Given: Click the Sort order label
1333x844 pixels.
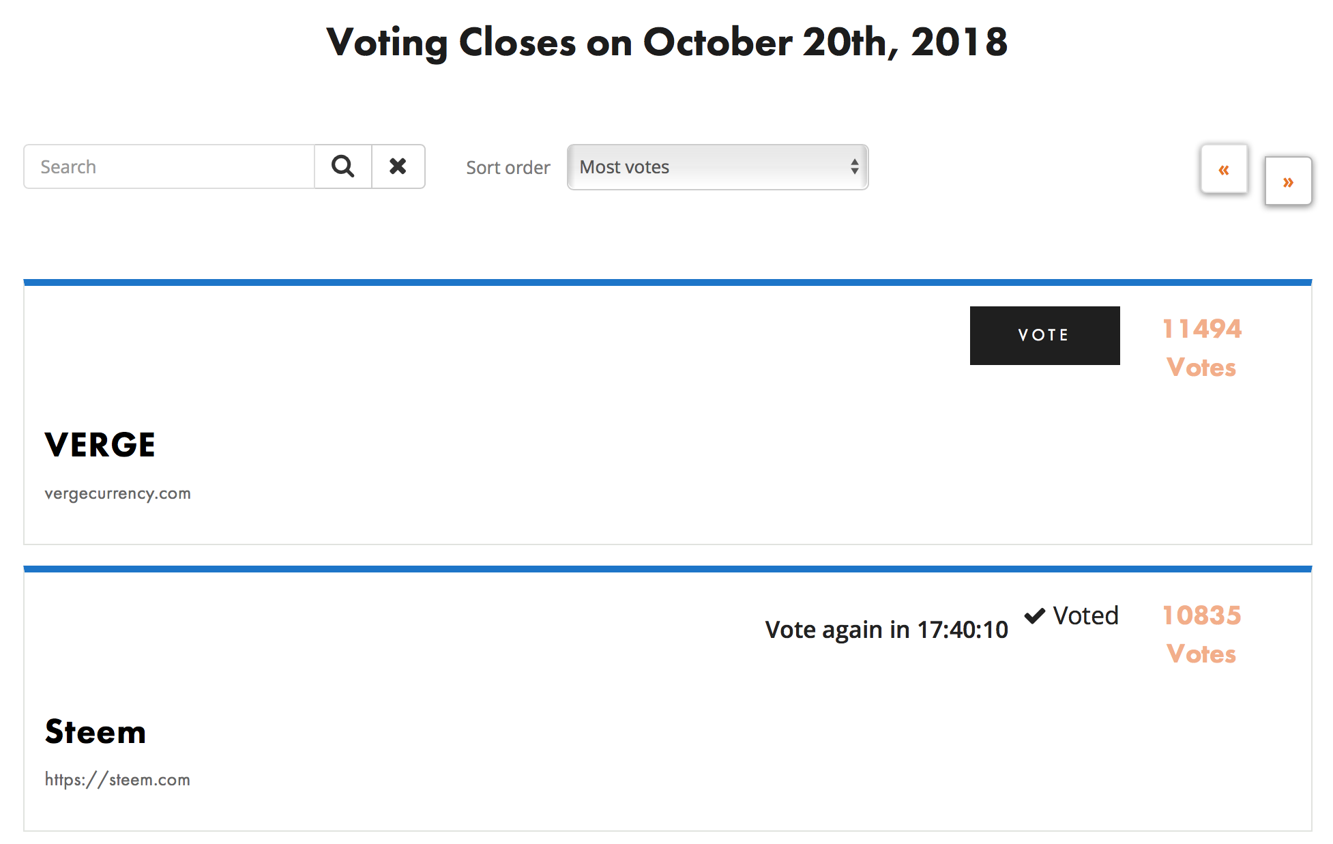Looking at the screenshot, I should click(508, 168).
